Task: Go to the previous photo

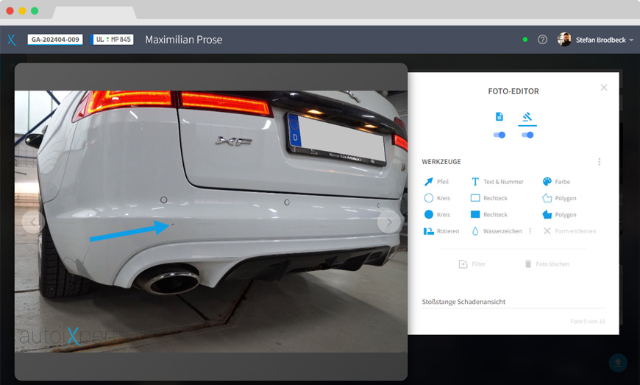Action: [32, 222]
